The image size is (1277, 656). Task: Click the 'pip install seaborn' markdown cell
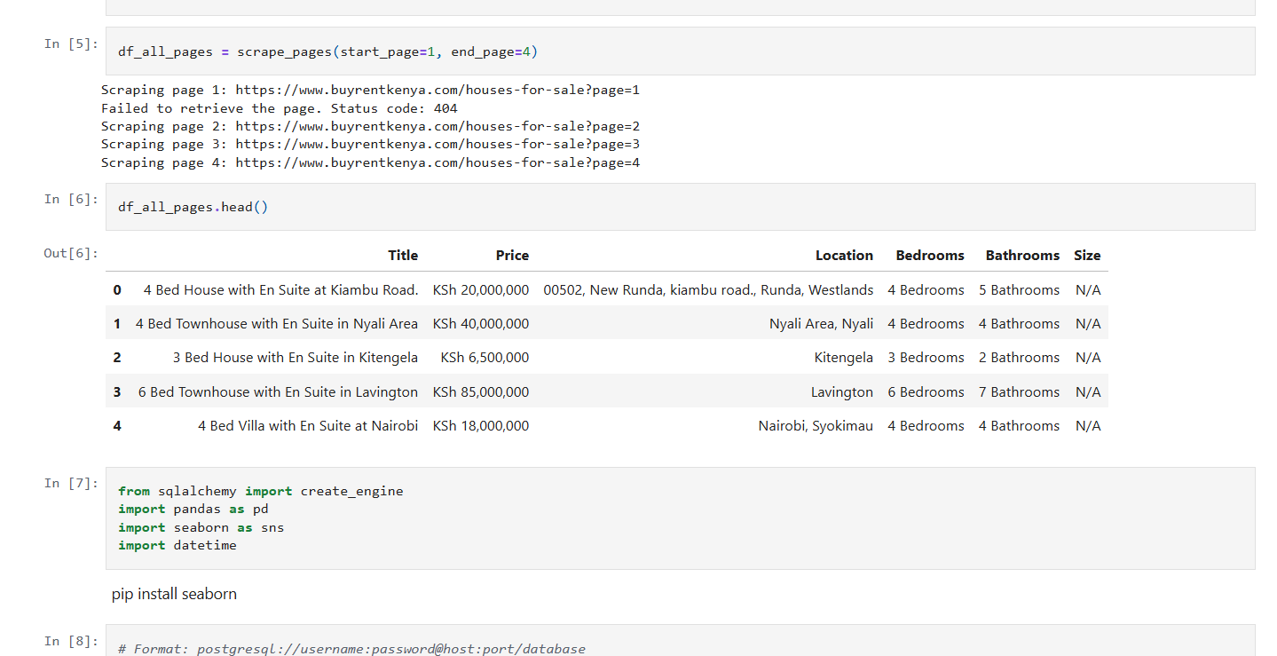click(174, 594)
